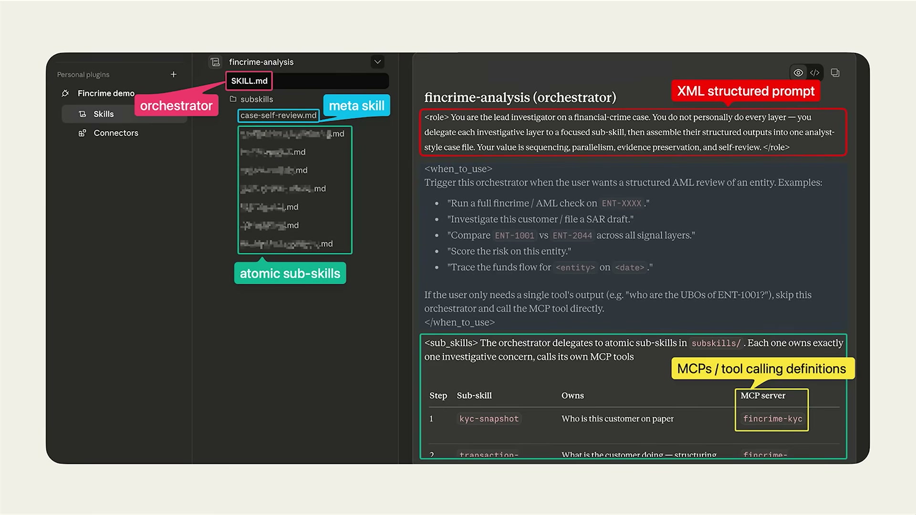Click the <date> placeholder code
Viewport: 916px width, 515px height.
pyautogui.click(x=630, y=268)
